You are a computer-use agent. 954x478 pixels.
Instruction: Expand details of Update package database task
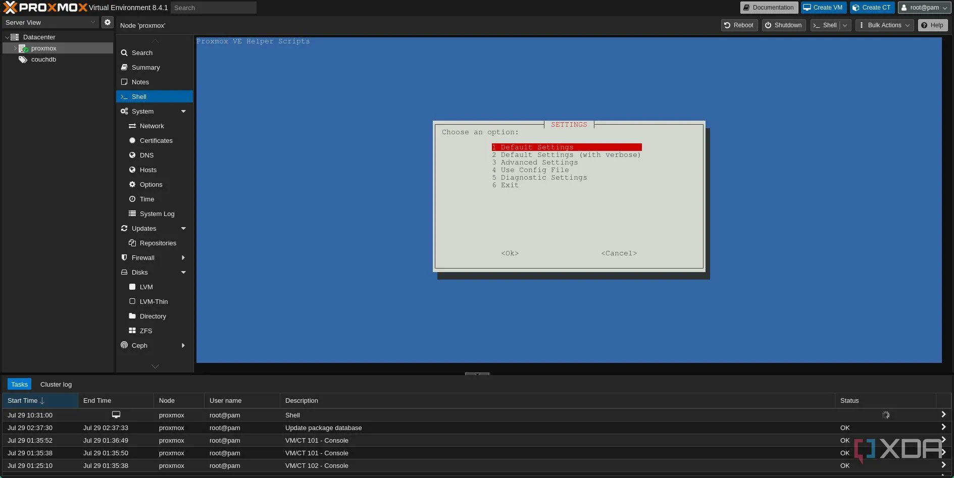tap(943, 427)
